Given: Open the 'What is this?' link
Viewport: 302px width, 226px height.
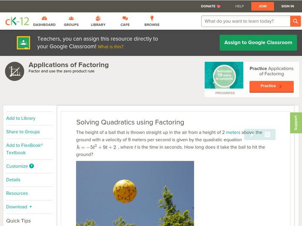Looking at the screenshot, I should [x=111, y=47].
